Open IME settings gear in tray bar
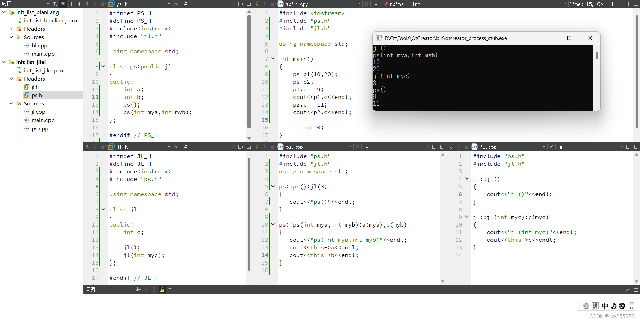Viewport: 640px width, 322px height. coord(622,306)
